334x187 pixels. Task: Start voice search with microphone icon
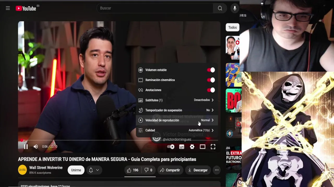(x=235, y=8)
